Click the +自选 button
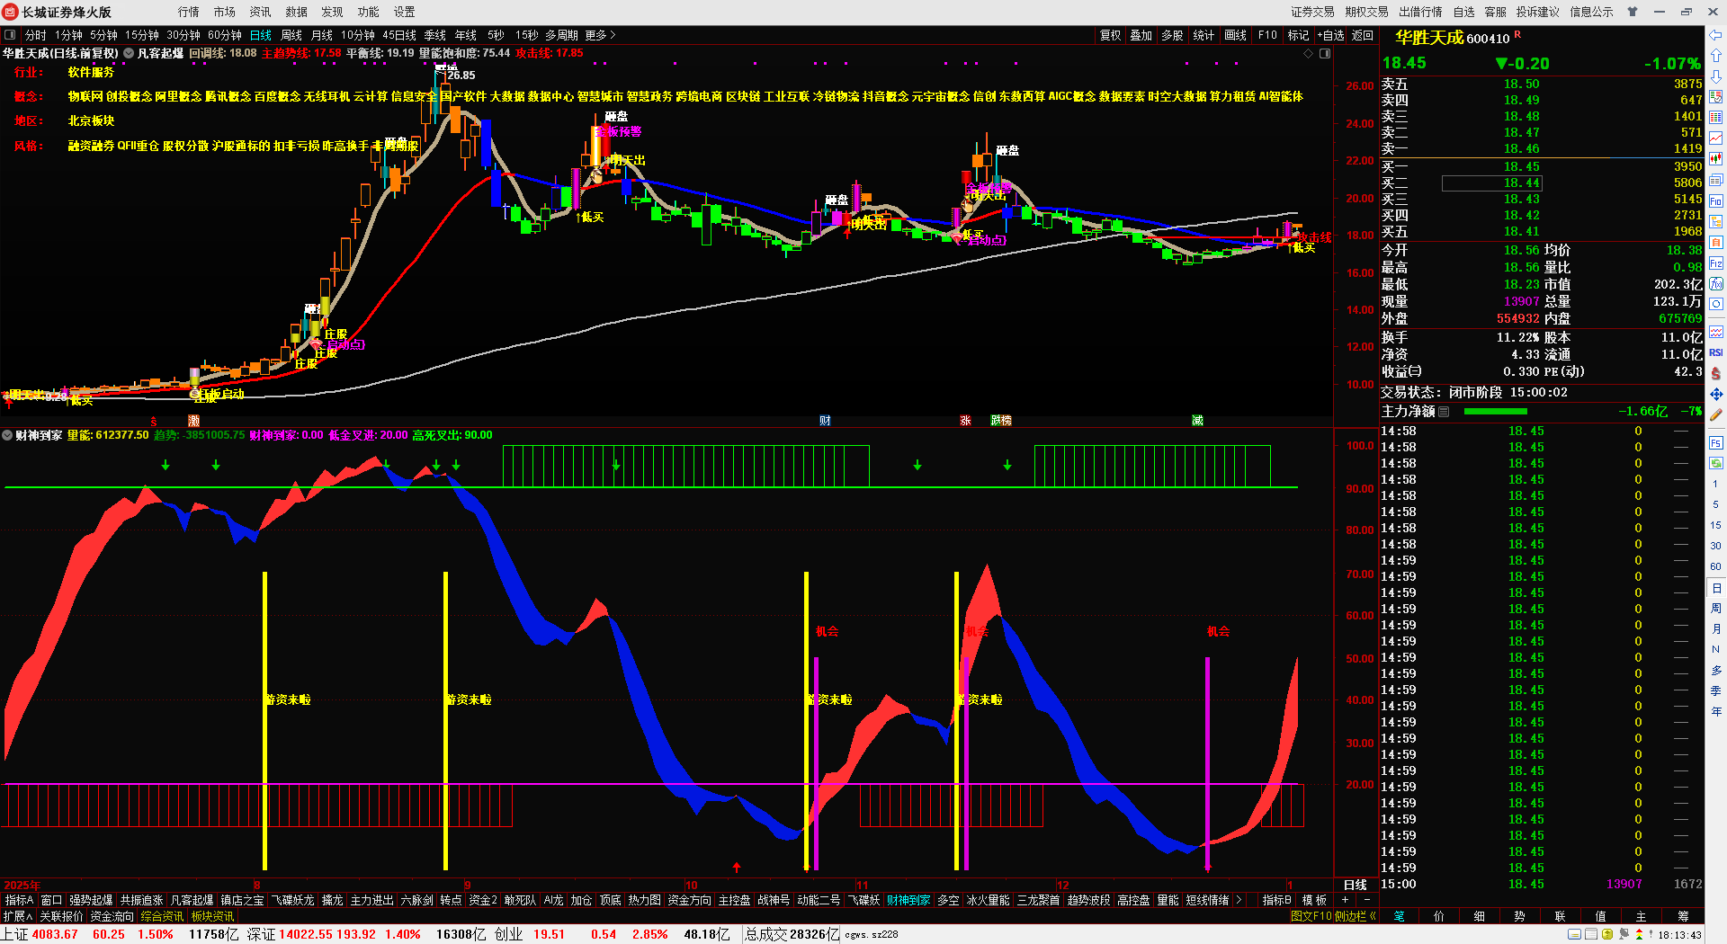1727x944 pixels. pos(1330,35)
